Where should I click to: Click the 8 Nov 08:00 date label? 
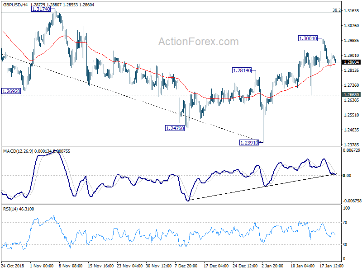(71, 266)
